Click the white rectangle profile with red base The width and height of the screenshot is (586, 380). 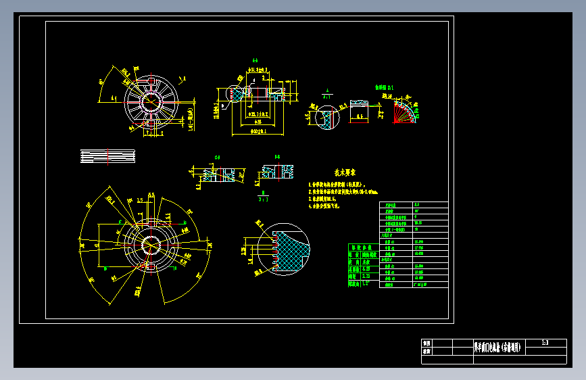(x=359, y=112)
